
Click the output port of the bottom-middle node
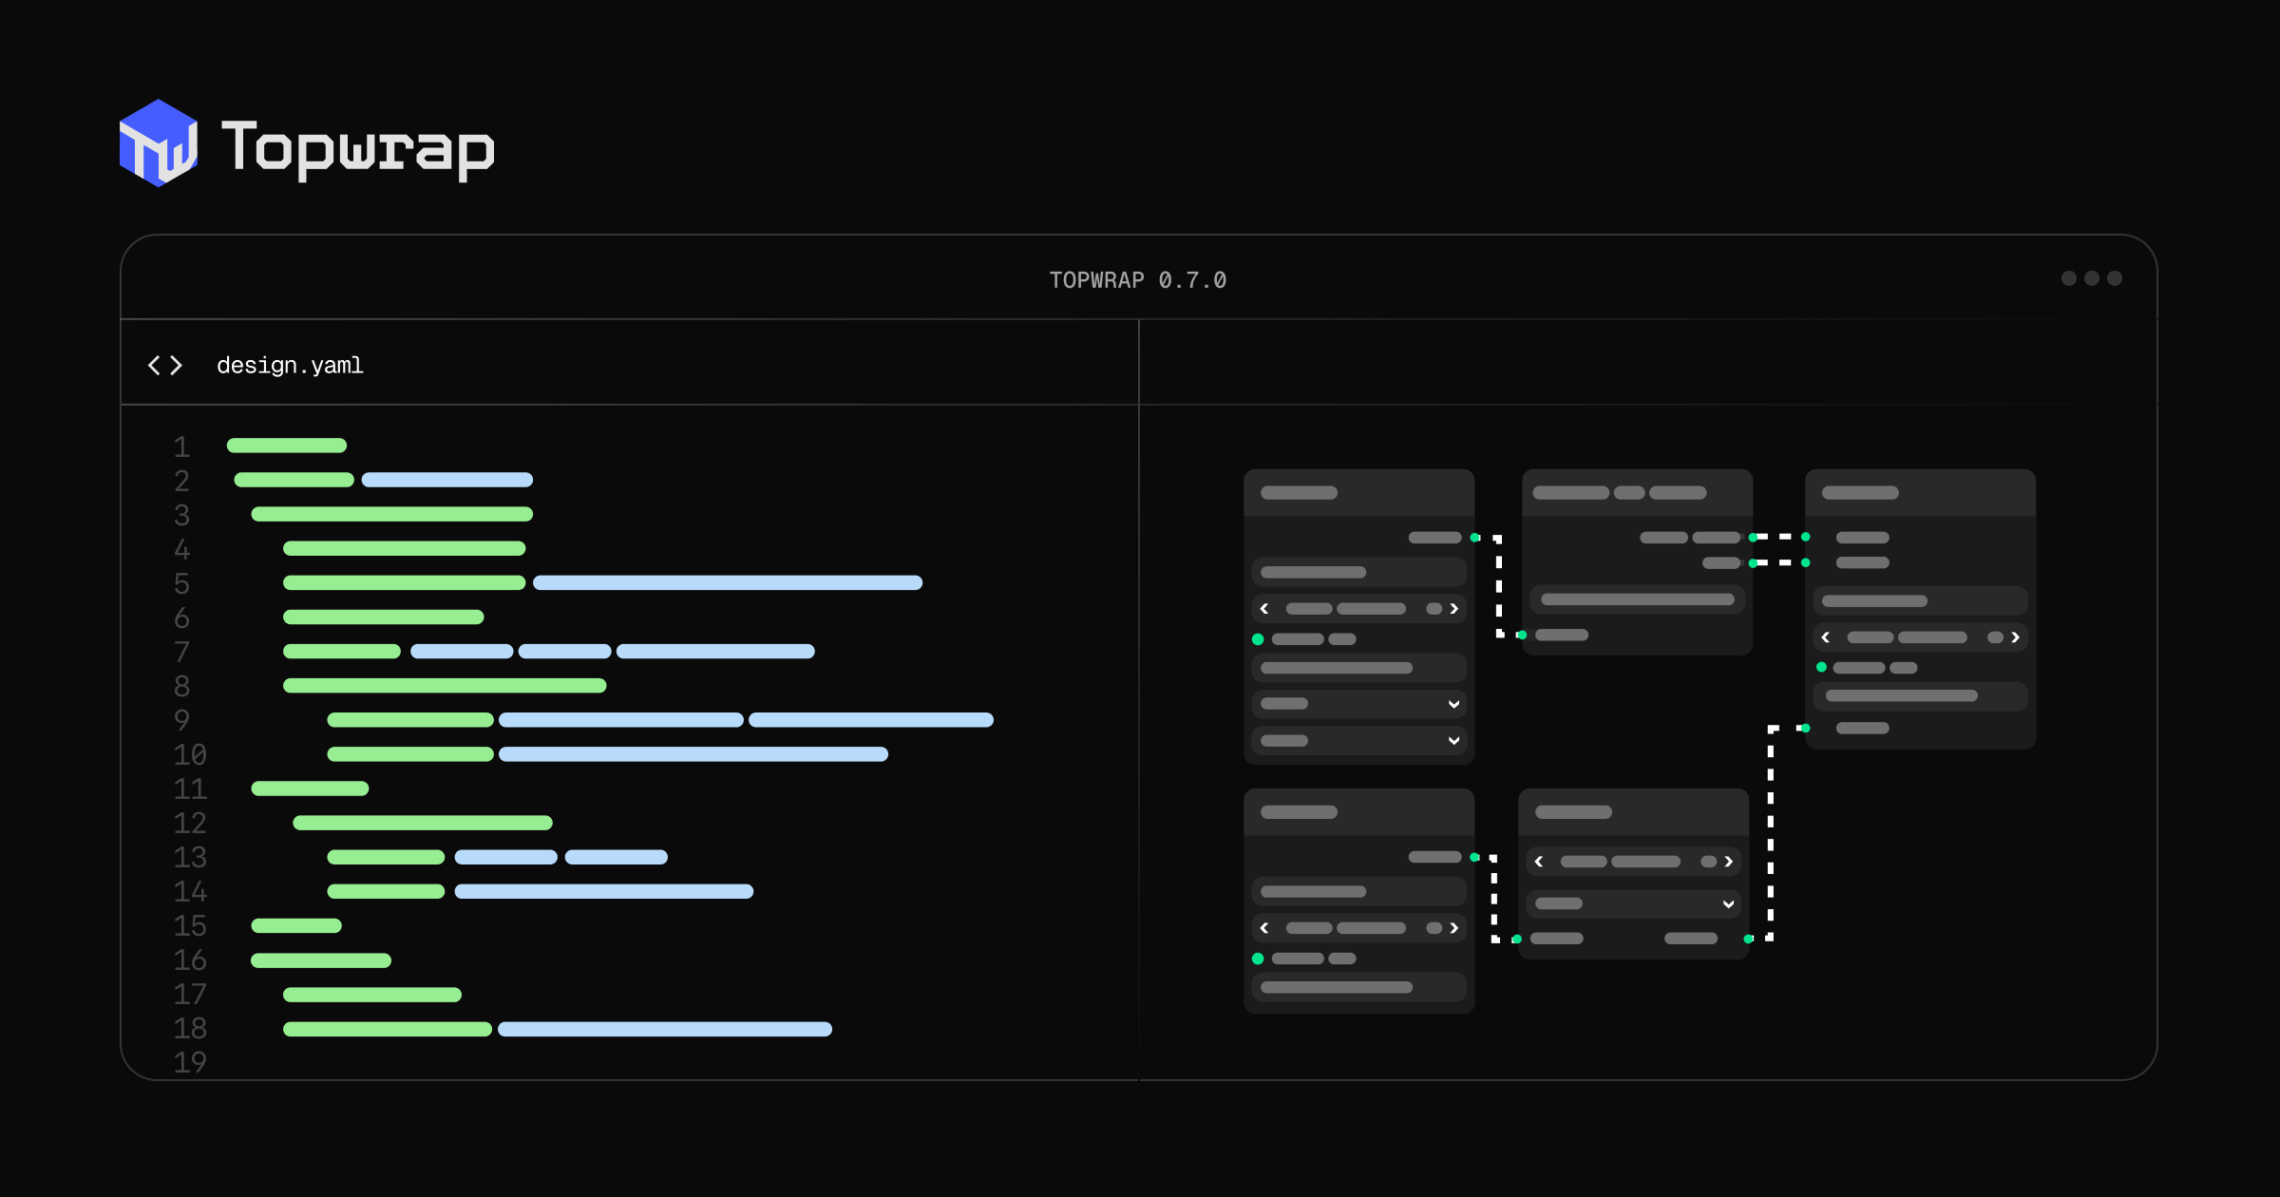[x=1748, y=939]
